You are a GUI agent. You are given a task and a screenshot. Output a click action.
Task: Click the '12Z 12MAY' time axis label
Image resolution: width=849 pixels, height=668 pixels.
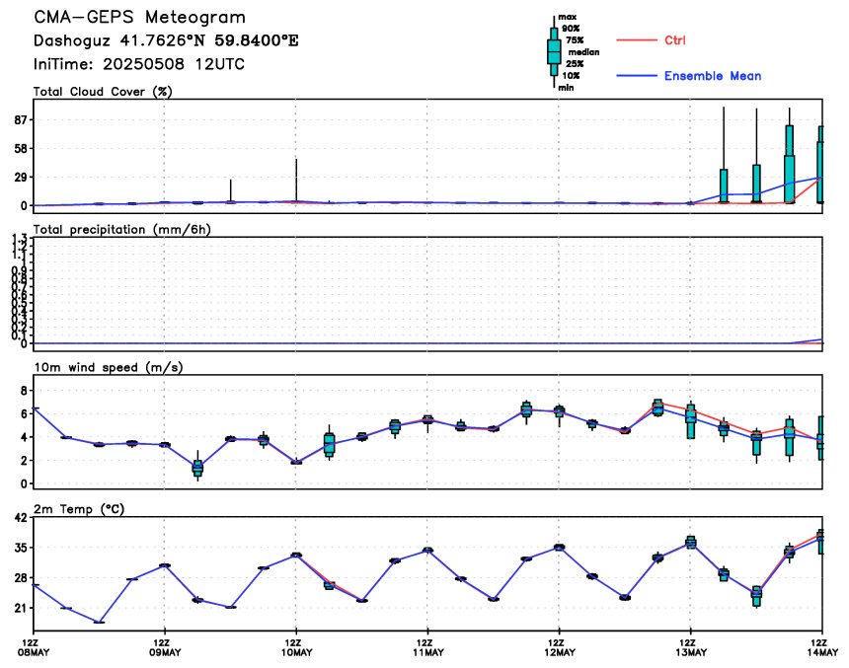[x=560, y=647]
